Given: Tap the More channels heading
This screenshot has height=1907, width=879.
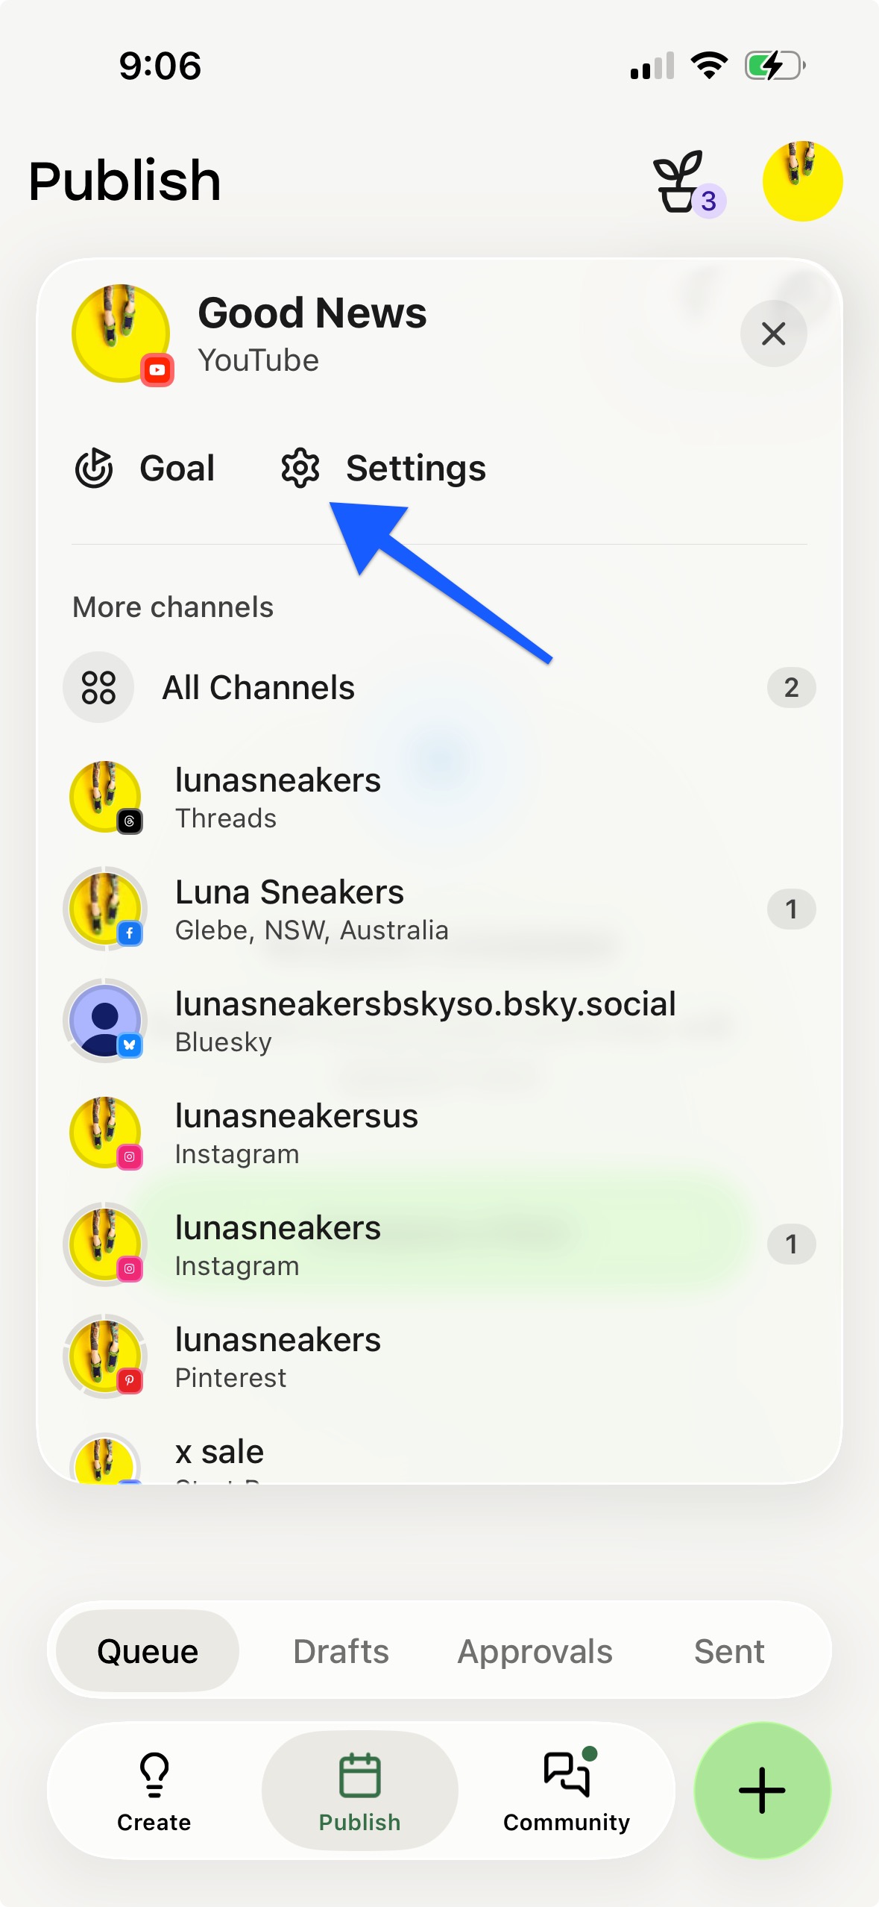Looking at the screenshot, I should tap(173, 607).
